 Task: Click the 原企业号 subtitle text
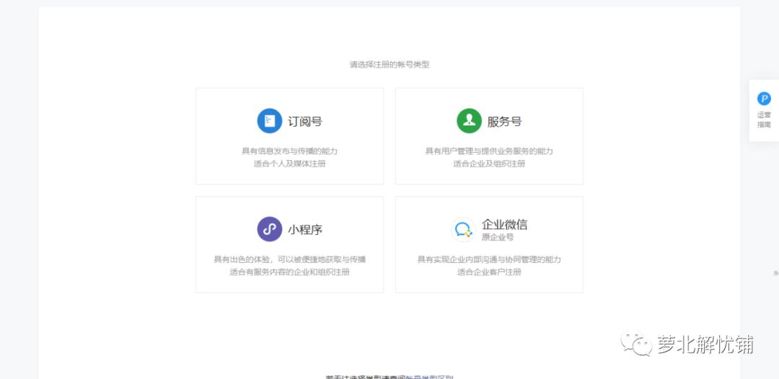pyautogui.click(x=498, y=238)
